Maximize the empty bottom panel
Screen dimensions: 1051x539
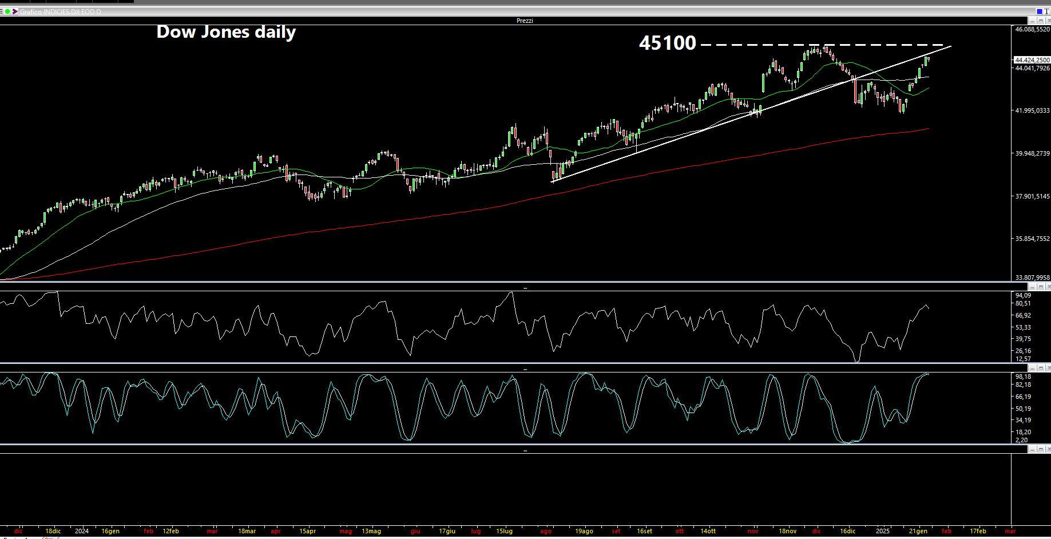[x=1040, y=450]
